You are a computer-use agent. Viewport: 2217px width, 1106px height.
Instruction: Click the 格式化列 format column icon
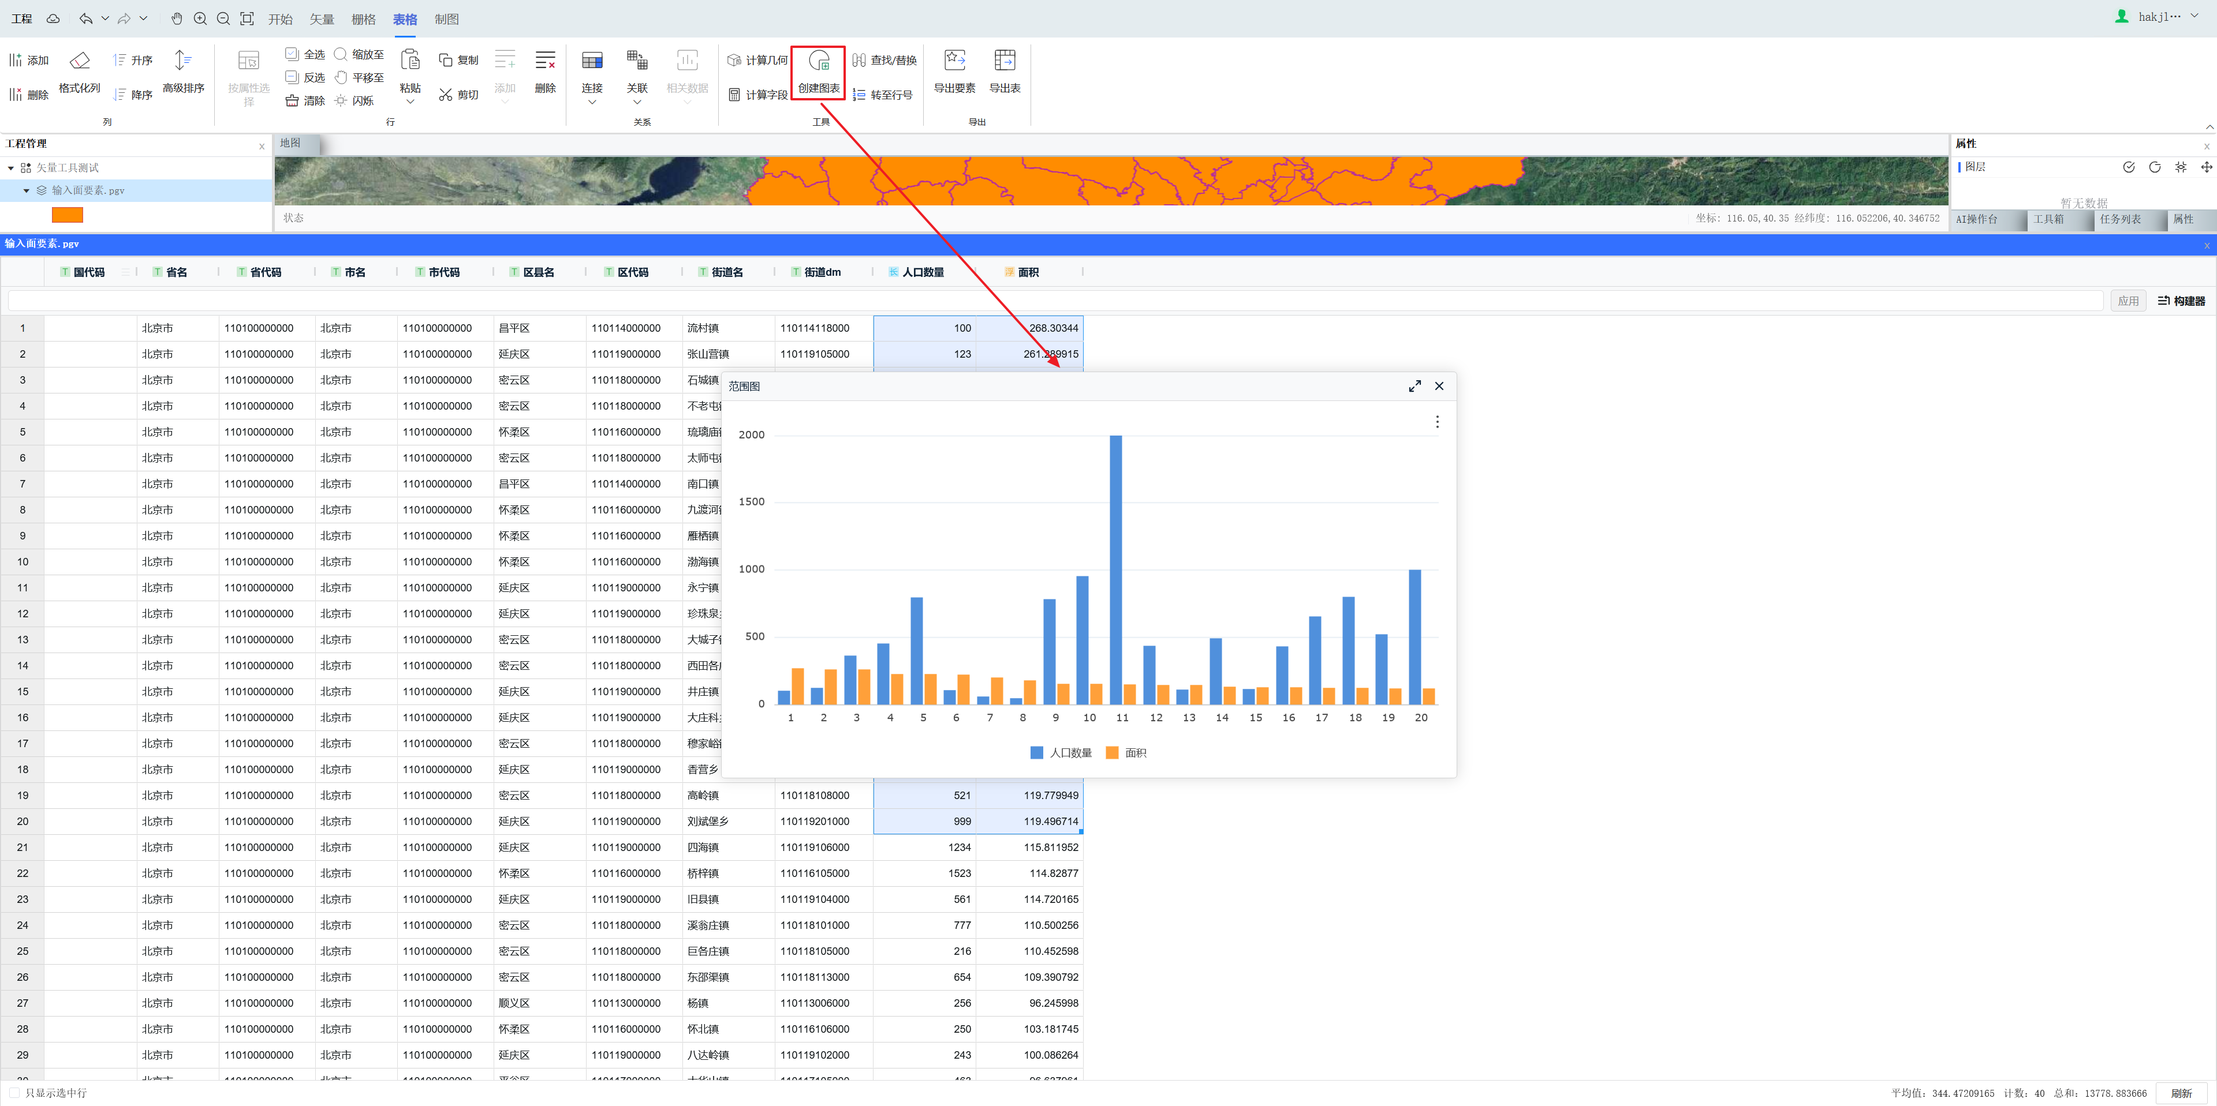coord(79,60)
